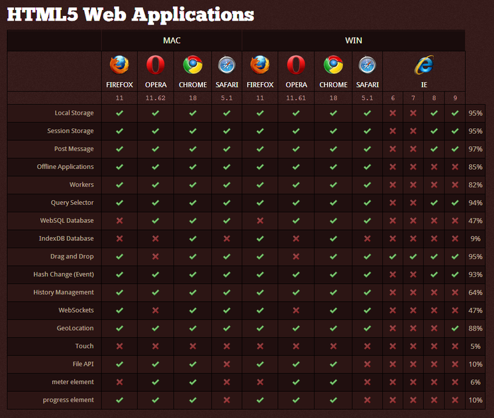Select the History Management row label
This screenshot has width=494, height=418.
(x=63, y=292)
